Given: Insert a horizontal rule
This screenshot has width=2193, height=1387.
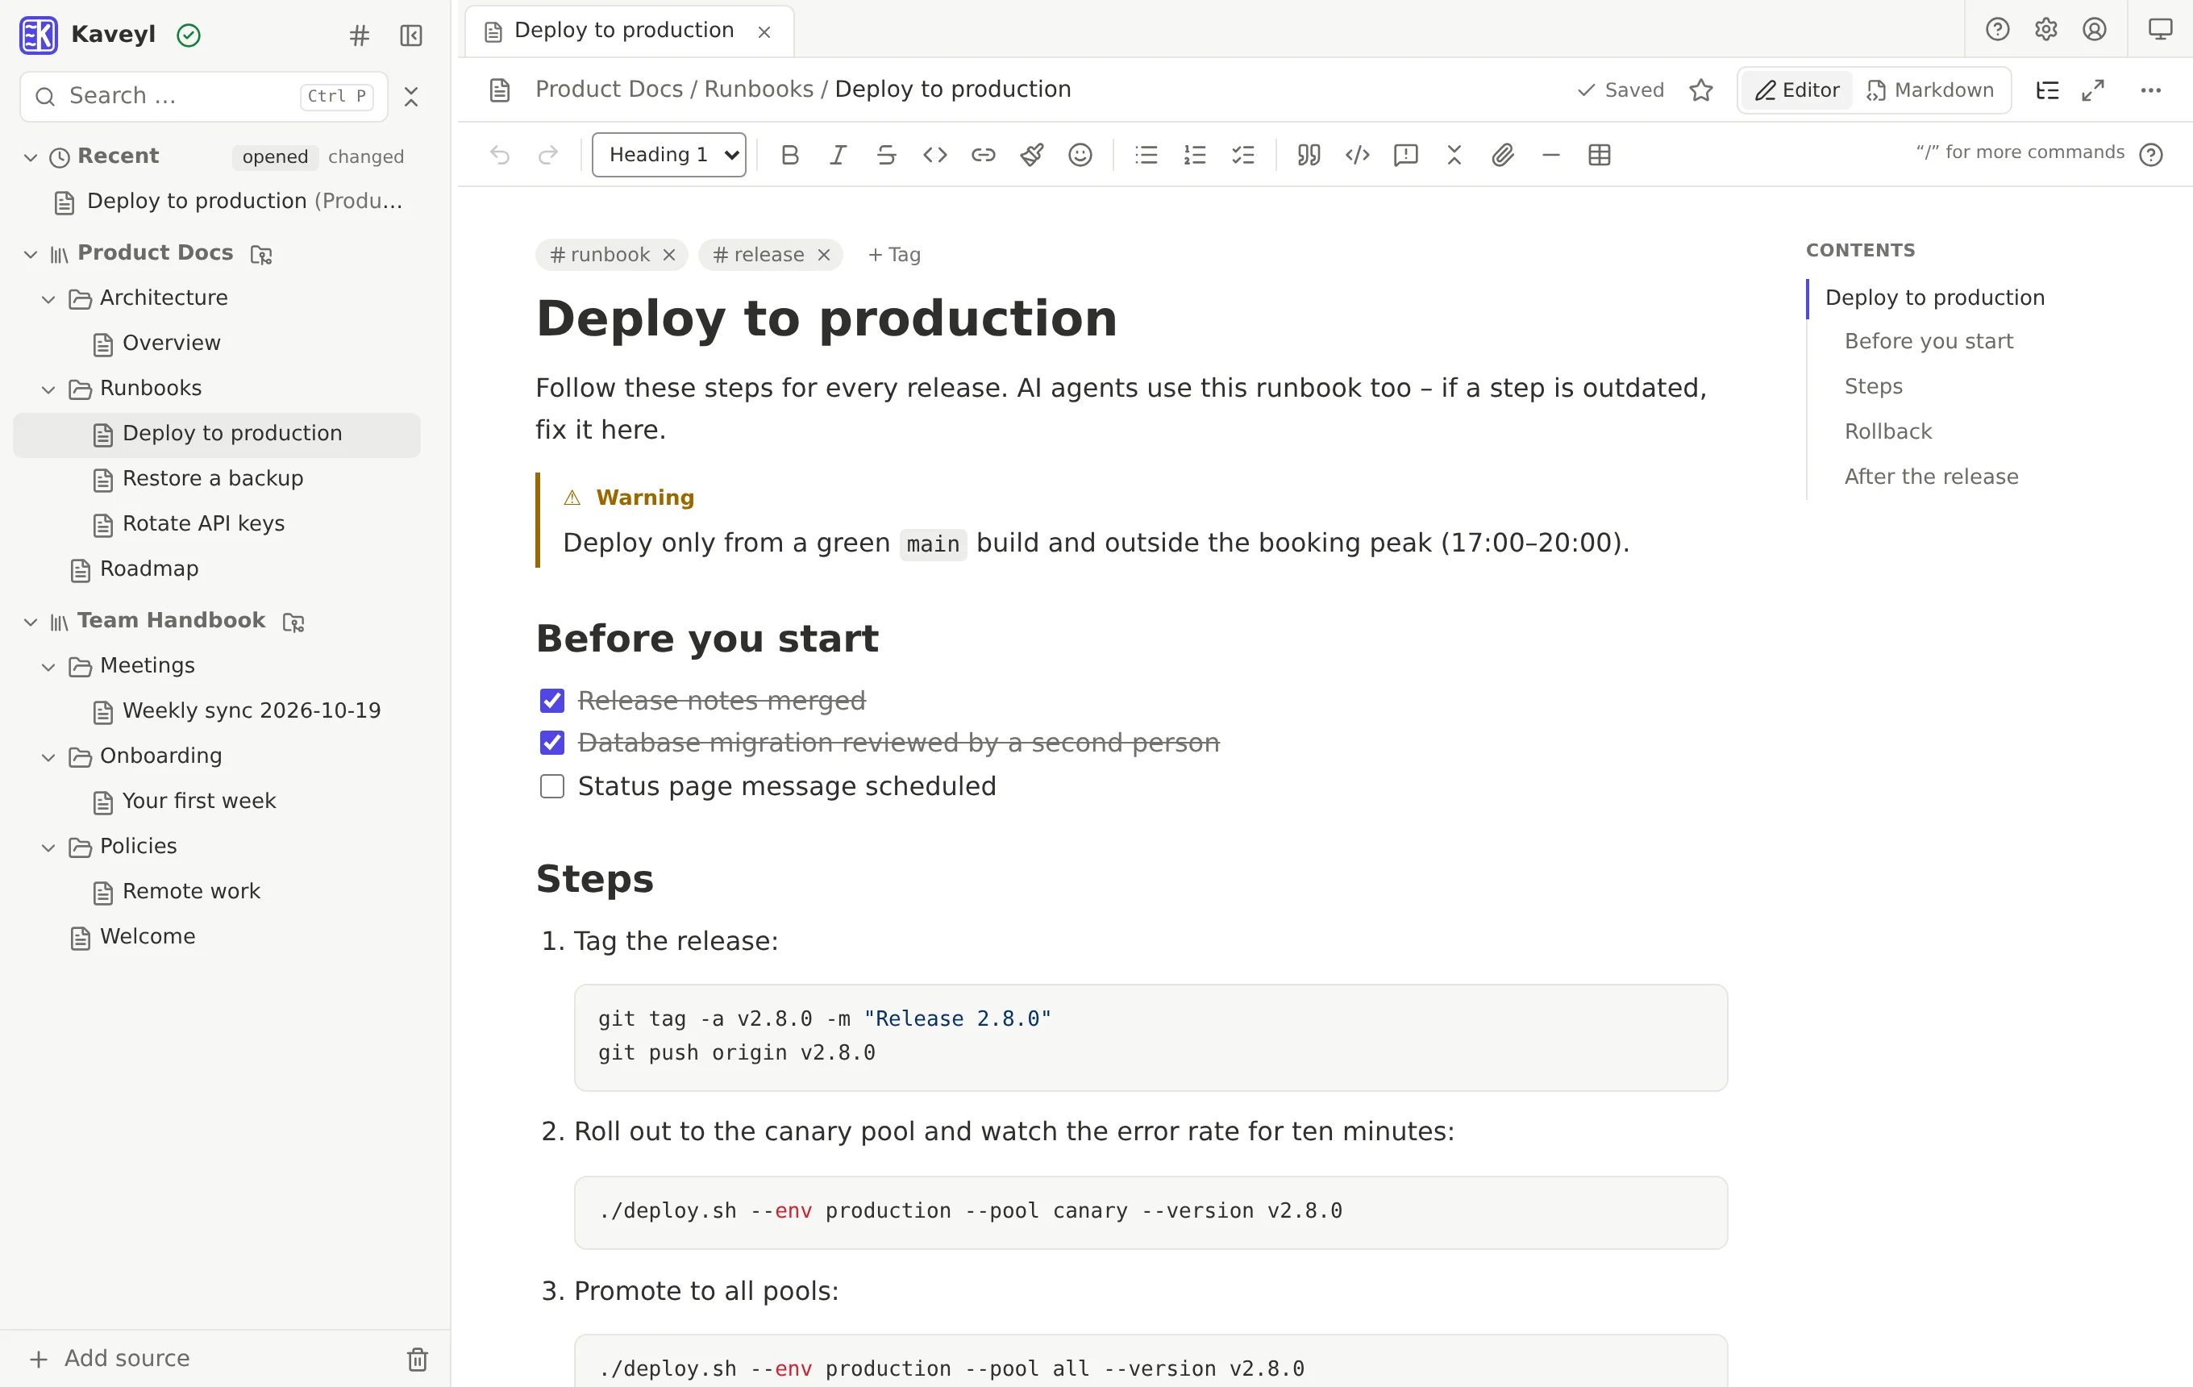Looking at the screenshot, I should coord(1551,155).
